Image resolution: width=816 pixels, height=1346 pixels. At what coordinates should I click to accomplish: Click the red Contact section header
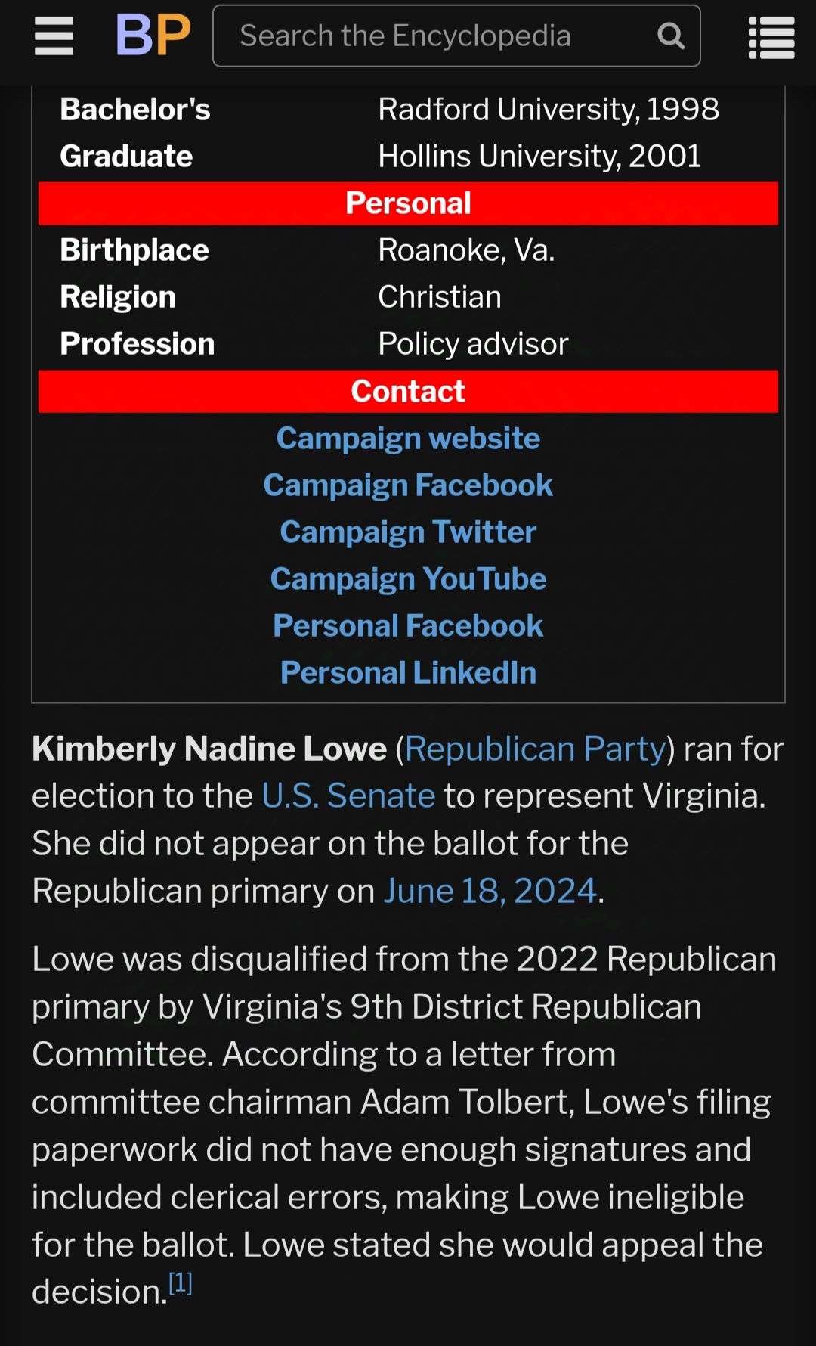(408, 392)
